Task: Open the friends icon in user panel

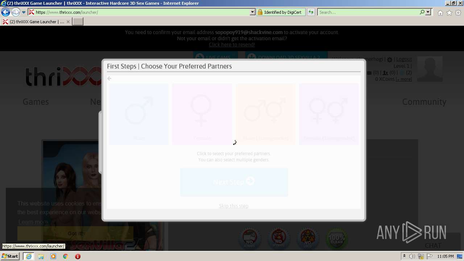Action: point(386,73)
